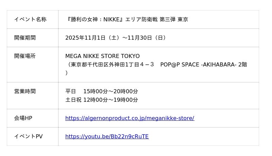Click the lone closing parenthesis under the address

pyautogui.click(x=67, y=73)
